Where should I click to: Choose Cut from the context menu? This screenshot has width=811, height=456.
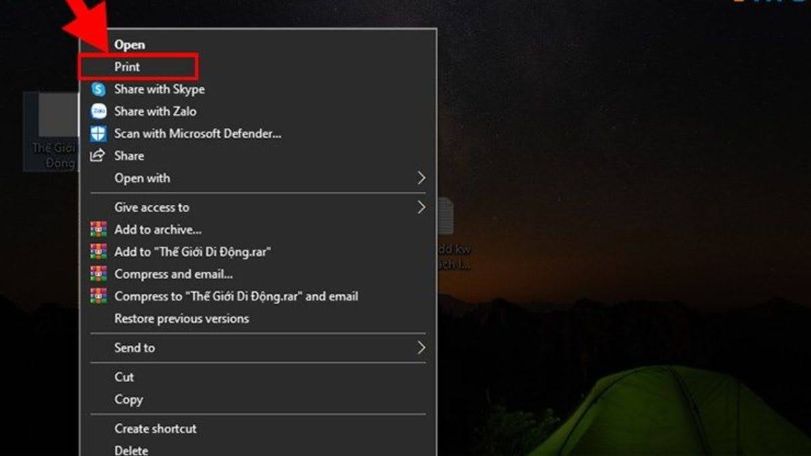[x=124, y=377]
